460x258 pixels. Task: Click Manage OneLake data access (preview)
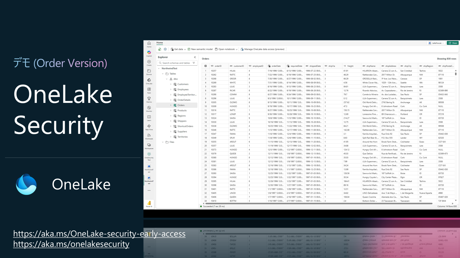tap(262, 49)
